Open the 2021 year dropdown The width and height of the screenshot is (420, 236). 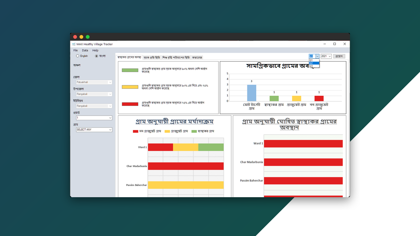325,56
